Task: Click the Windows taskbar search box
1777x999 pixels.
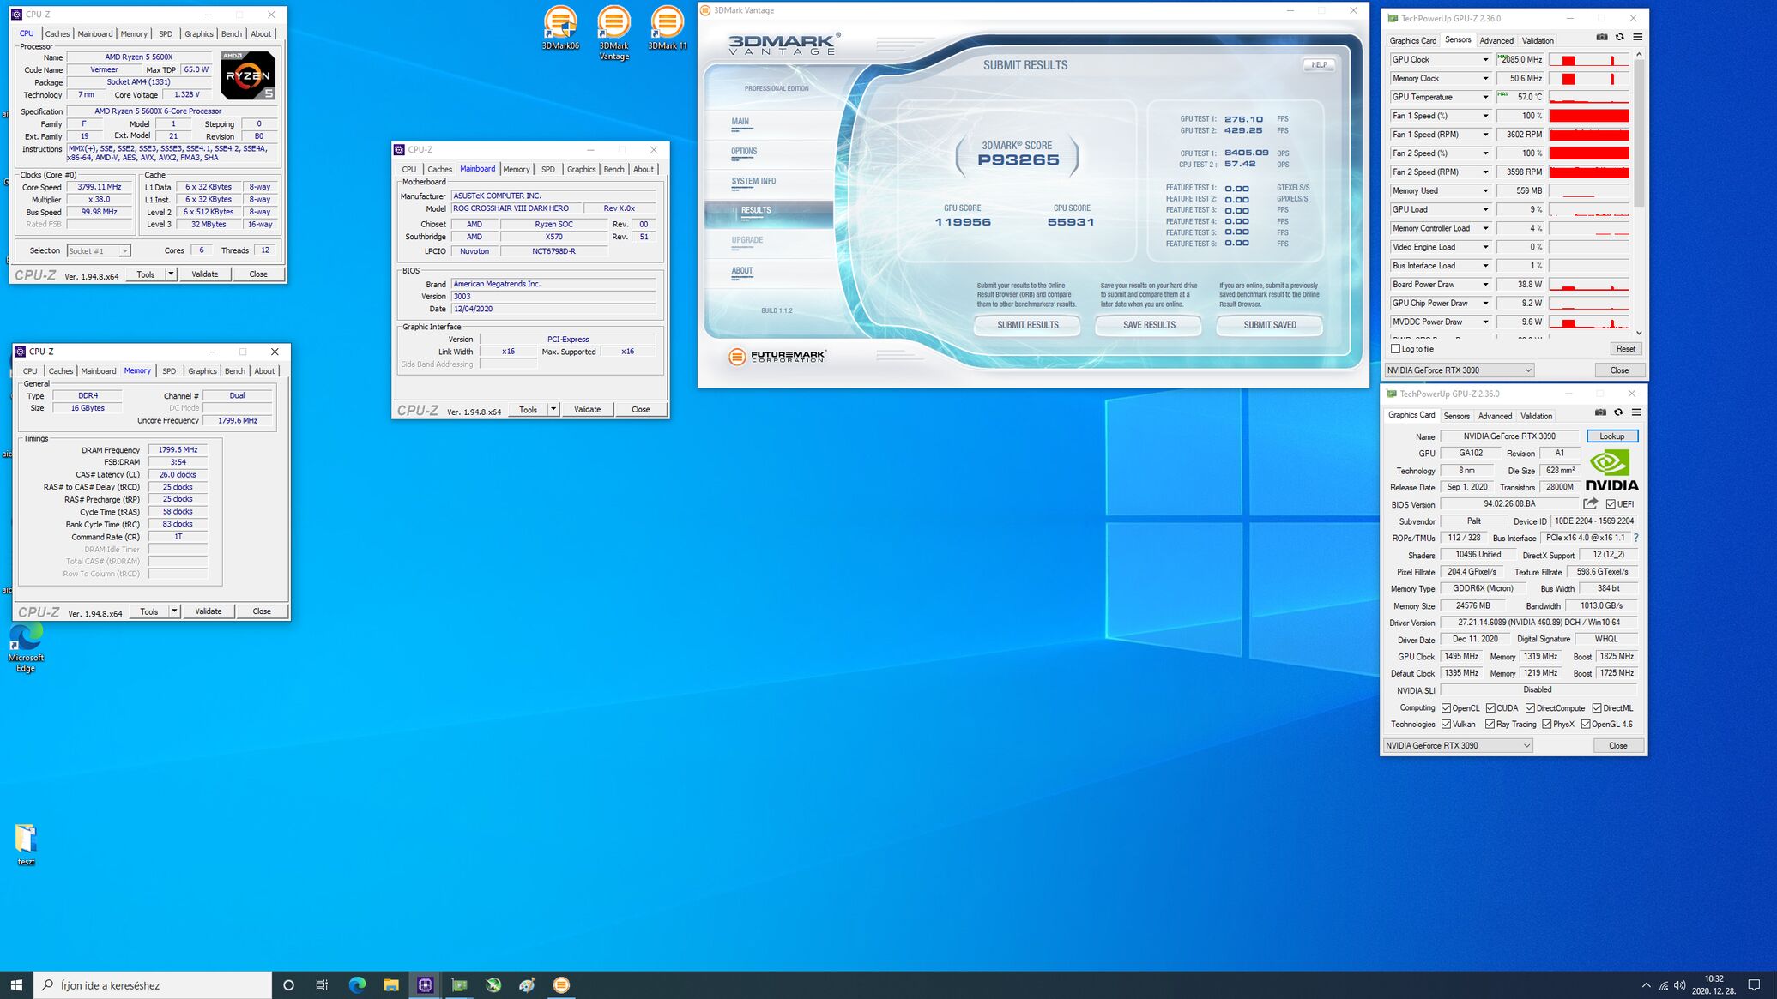Action: pos(153,984)
